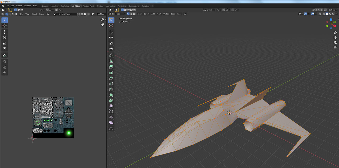Select the Move tool in the 3D viewport toolbar

(111, 32)
